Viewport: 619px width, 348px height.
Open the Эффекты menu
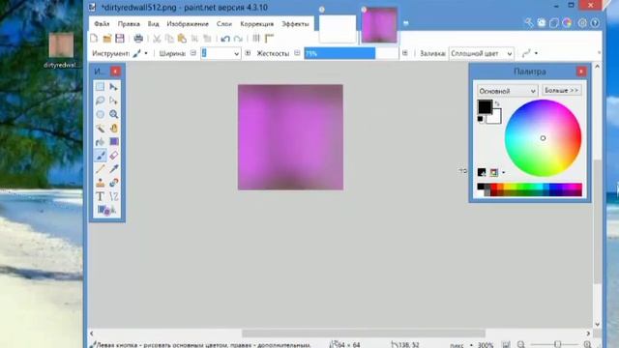click(295, 24)
